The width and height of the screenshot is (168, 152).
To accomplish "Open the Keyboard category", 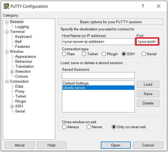I will click(23, 36).
